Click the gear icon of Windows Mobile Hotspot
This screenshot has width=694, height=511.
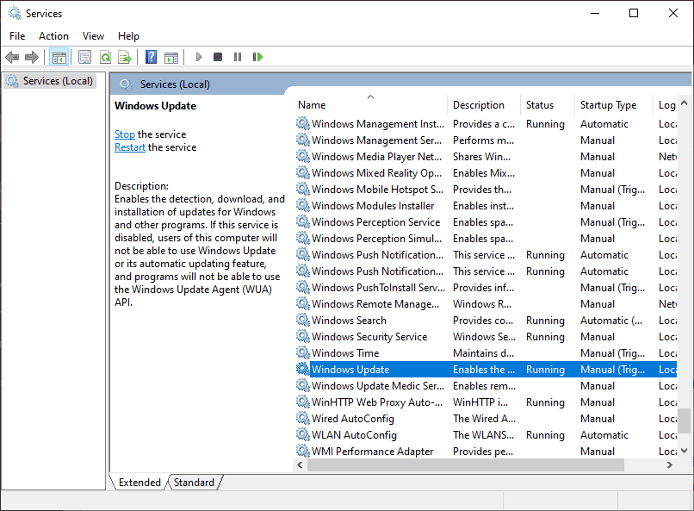(303, 189)
